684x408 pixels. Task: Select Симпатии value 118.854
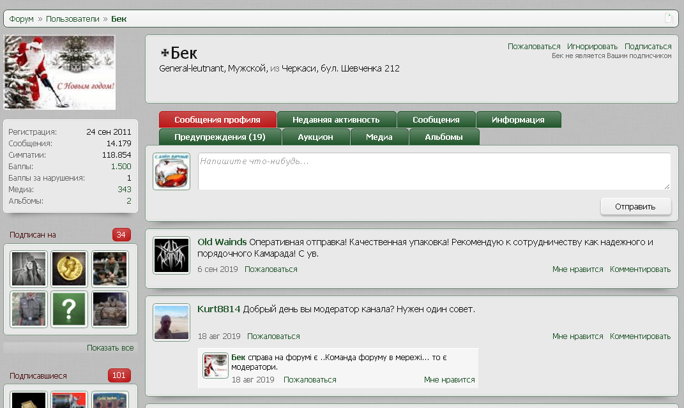coord(116,155)
